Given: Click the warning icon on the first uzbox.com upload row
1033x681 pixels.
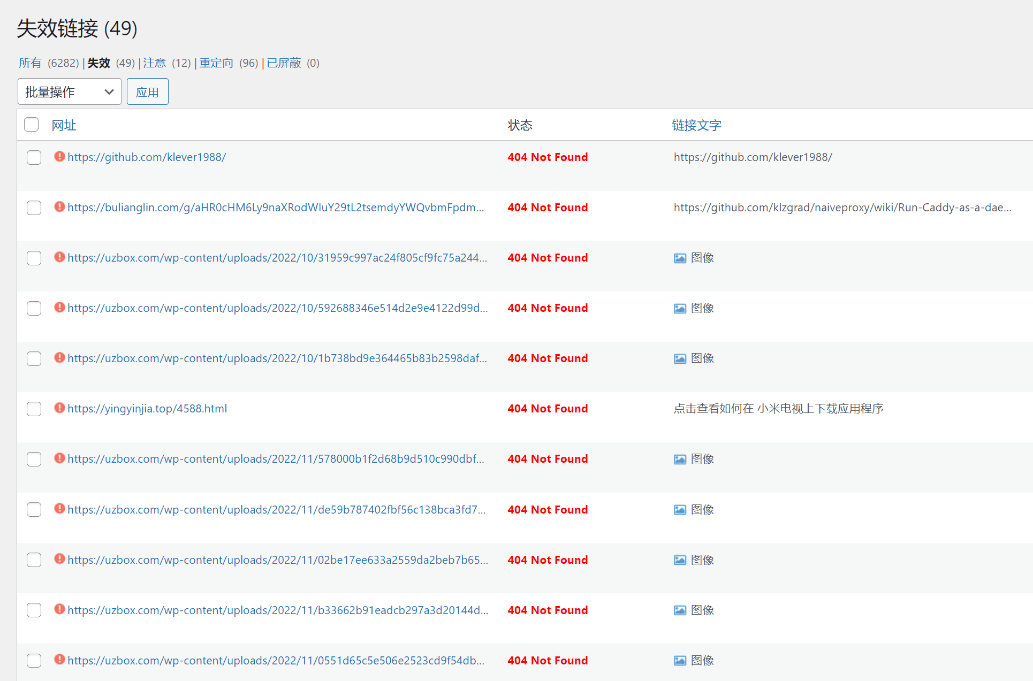Looking at the screenshot, I should (x=59, y=257).
